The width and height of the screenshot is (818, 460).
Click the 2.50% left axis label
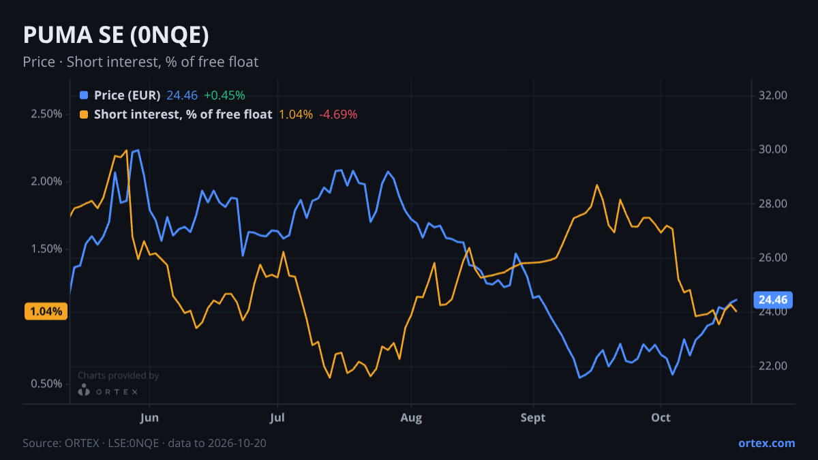46,114
